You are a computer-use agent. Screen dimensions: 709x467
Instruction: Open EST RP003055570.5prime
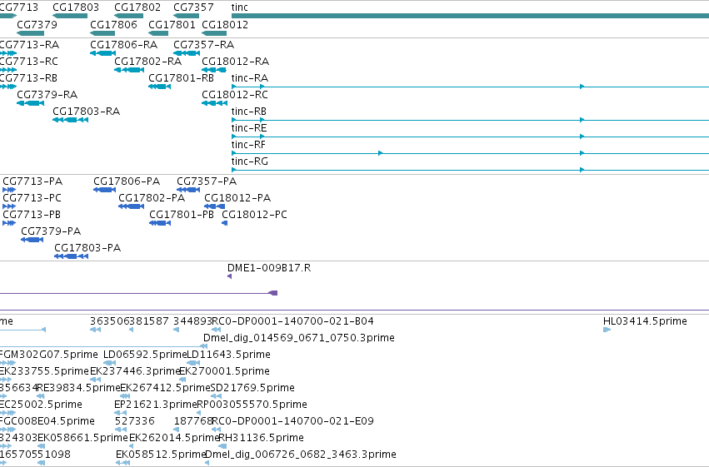[252, 405]
